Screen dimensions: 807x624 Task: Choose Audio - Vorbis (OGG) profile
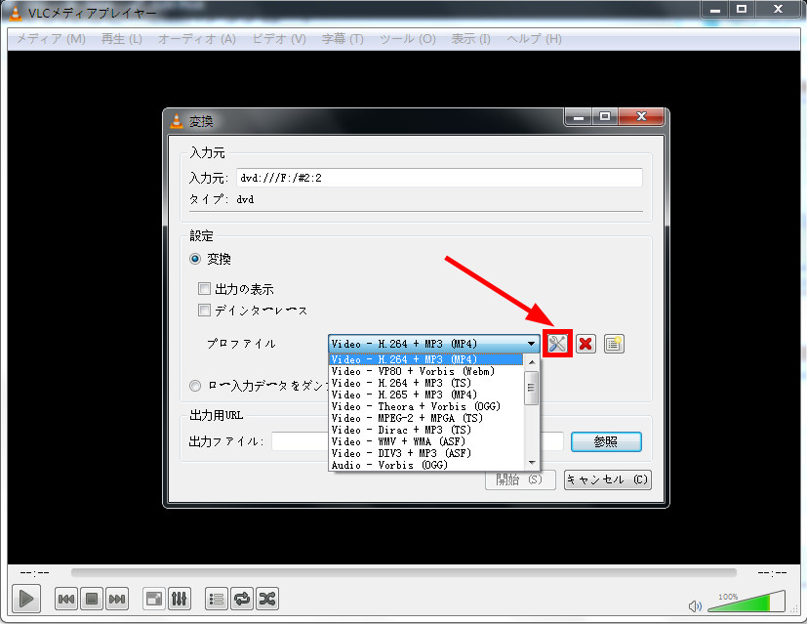point(425,465)
